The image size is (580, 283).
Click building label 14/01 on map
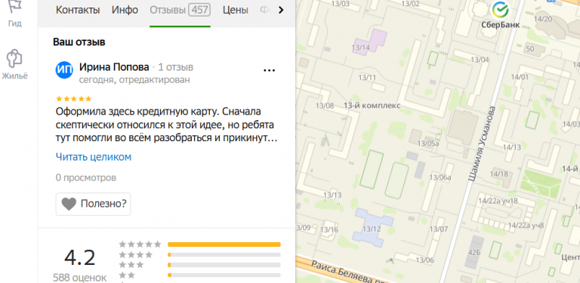(x=520, y=77)
